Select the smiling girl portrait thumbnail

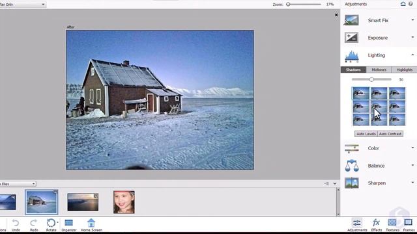(124, 202)
